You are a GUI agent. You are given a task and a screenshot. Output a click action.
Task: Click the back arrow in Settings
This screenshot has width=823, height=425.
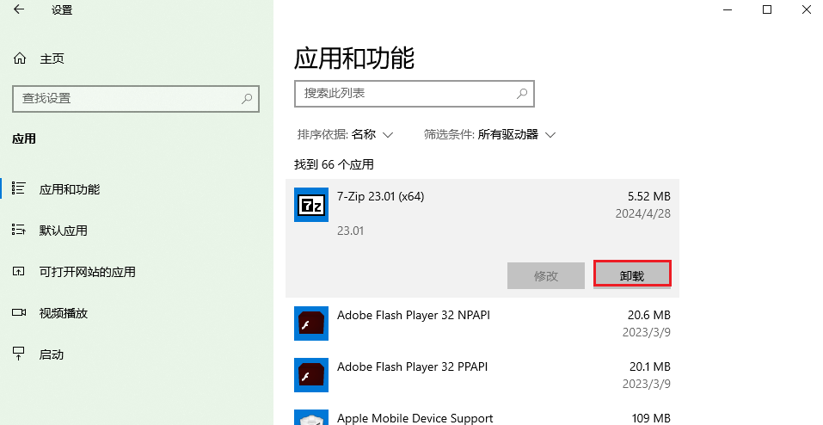tap(19, 9)
